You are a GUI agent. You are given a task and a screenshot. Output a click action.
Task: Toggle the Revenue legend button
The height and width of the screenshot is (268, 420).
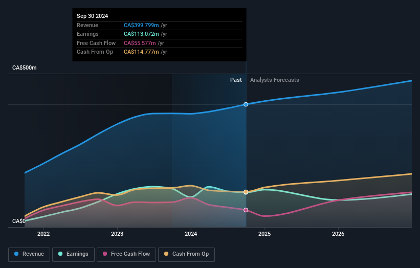click(29, 254)
